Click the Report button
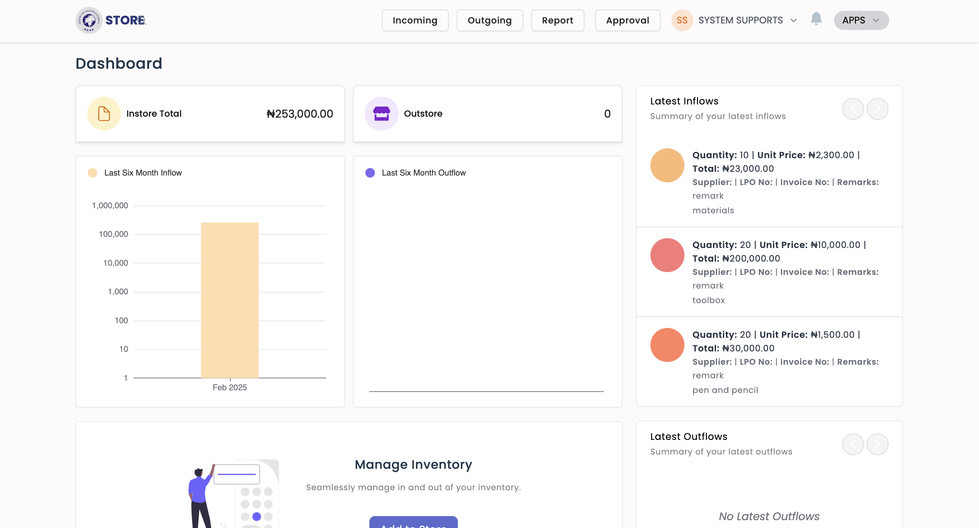979x528 pixels. click(557, 20)
